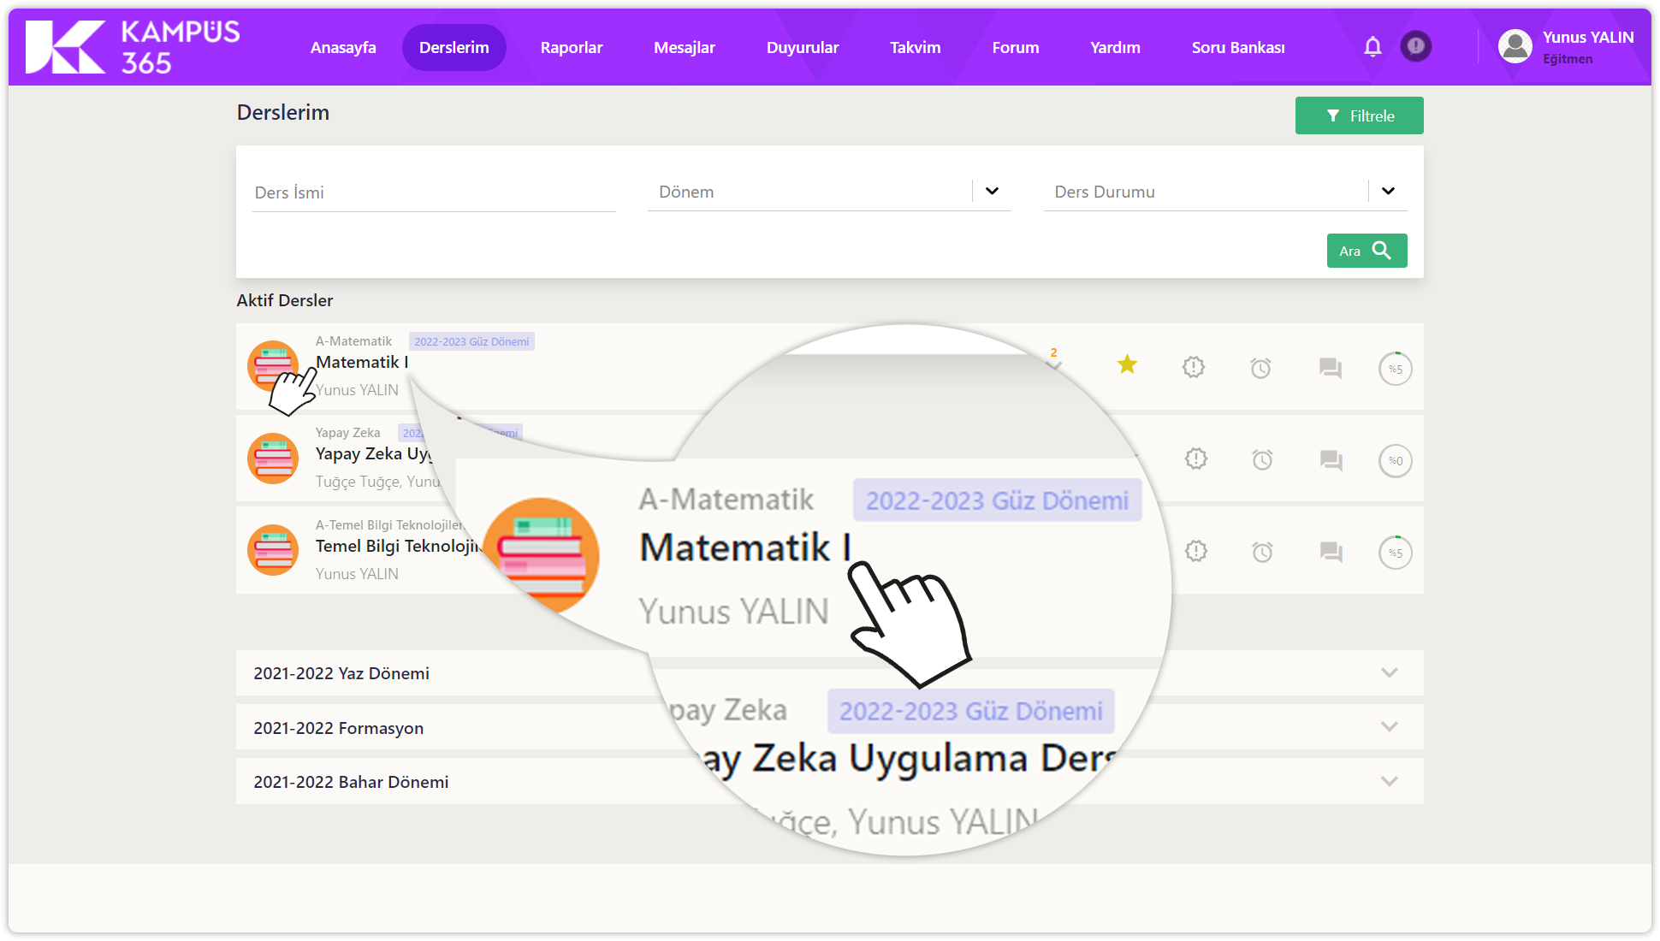Image resolution: width=1660 pixels, height=941 pixels.
Task: Open the chat icon on Temel Bilgi Teknolojileri row
Action: pyautogui.click(x=1331, y=552)
